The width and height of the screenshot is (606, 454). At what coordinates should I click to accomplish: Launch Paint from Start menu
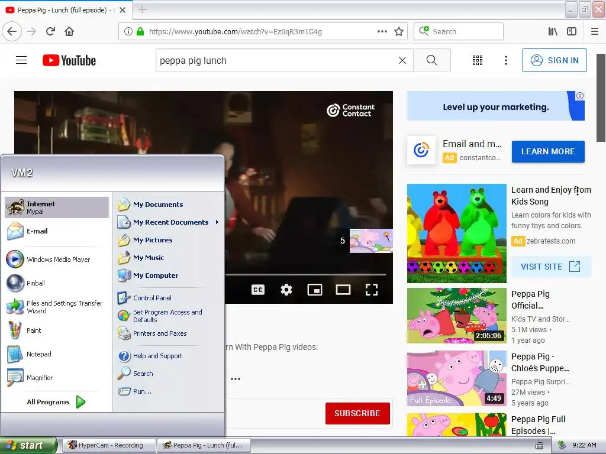click(x=57, y=330)
